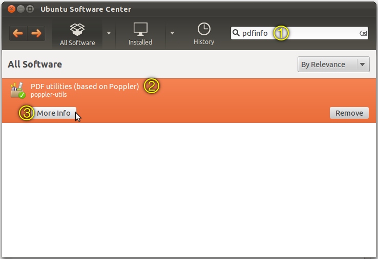This screenshot has height=259, width=378.
Task: Click Remove to uninstall poppler-utils
Action: 349,113
